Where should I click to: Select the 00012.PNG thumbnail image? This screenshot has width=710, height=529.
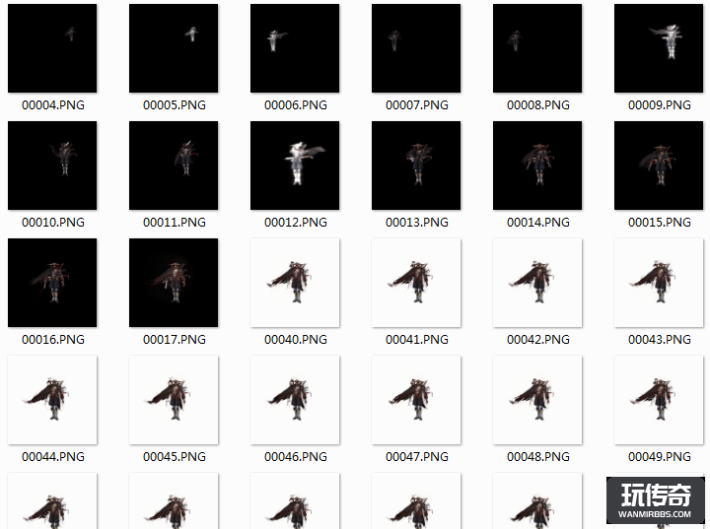click(295, 165)
